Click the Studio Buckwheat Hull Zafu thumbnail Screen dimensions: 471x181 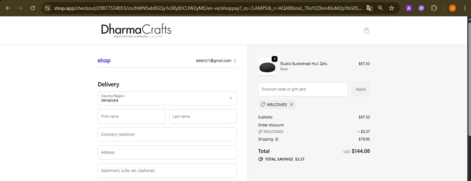267,66
